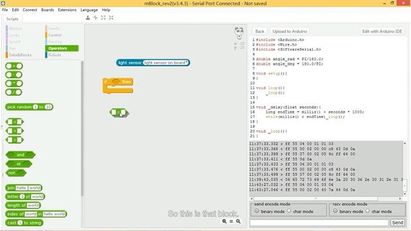Screen dimensions: 411x231
Task: Select the join hello world block
Action: (24, 188)
